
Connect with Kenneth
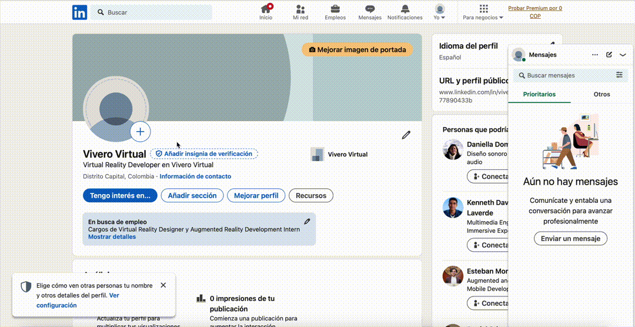point(487,245)
